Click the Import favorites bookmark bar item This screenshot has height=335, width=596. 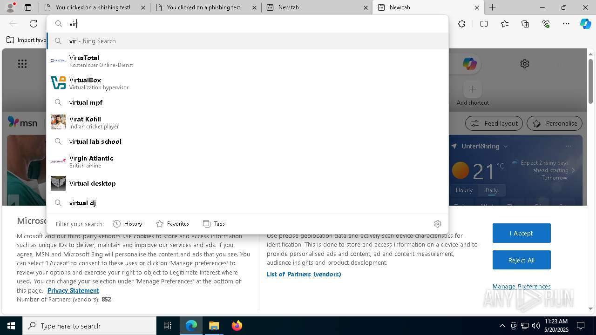(27, 40)
